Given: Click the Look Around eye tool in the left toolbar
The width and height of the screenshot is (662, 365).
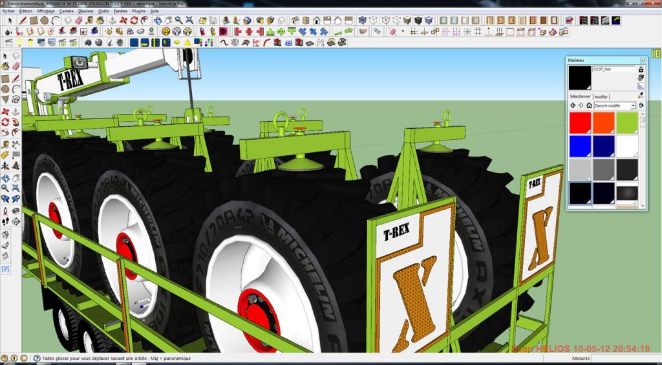Looking at the screenshot, I should pos(16,210).
